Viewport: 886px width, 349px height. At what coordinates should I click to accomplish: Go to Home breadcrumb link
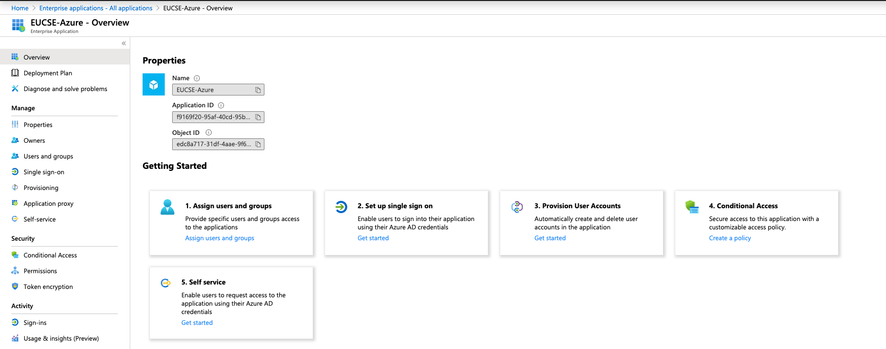coord(20,8)
